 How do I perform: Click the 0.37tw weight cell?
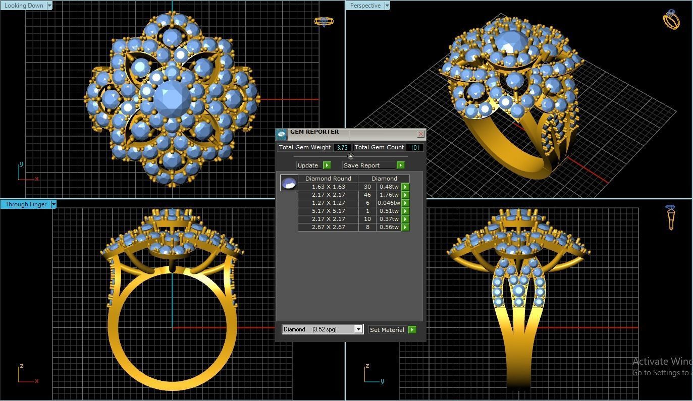coord(389,219)
